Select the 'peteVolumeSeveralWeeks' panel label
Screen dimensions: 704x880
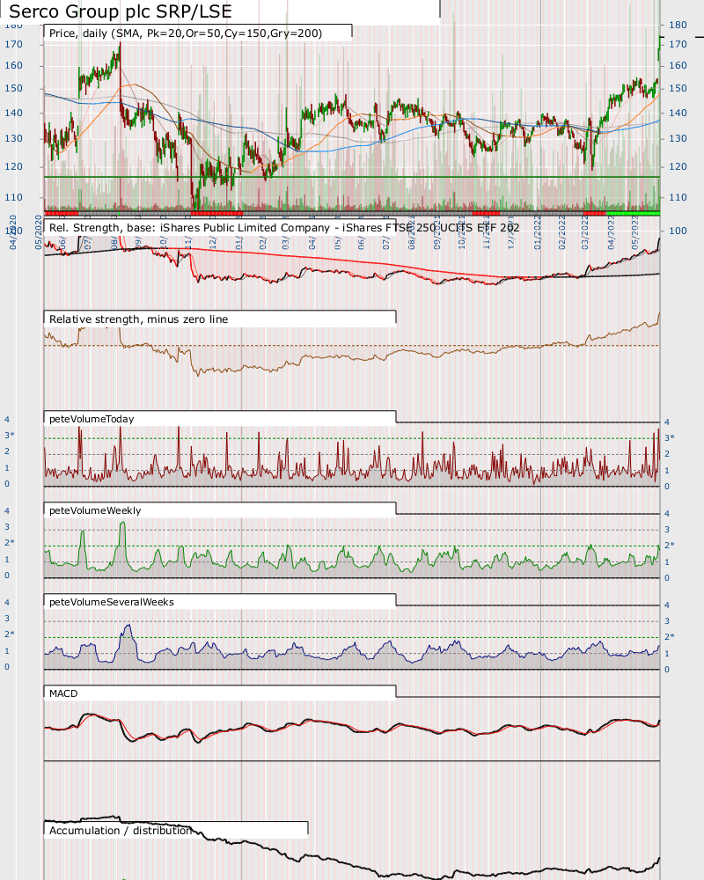[x=112, y=602]
